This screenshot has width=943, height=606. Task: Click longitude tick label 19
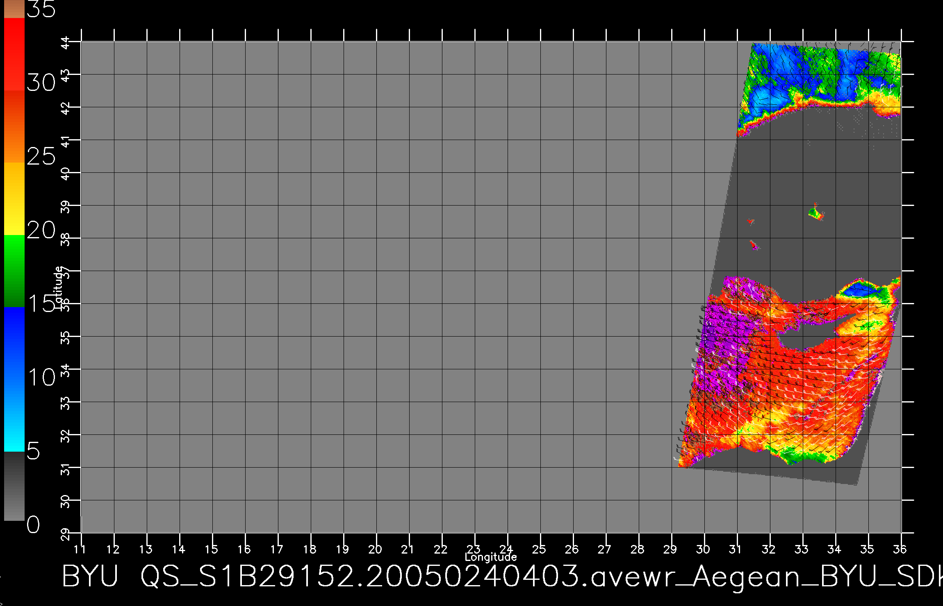click(342, 549)
